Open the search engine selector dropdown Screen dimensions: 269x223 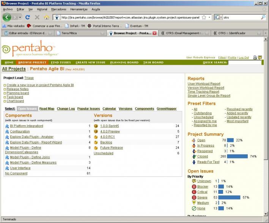click(218, 17)
